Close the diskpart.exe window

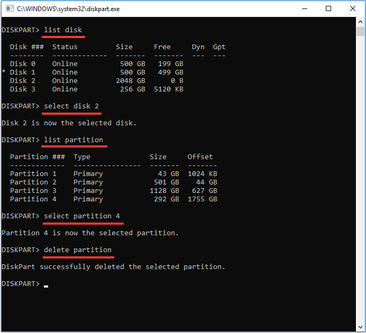click(x=352, y=8)
